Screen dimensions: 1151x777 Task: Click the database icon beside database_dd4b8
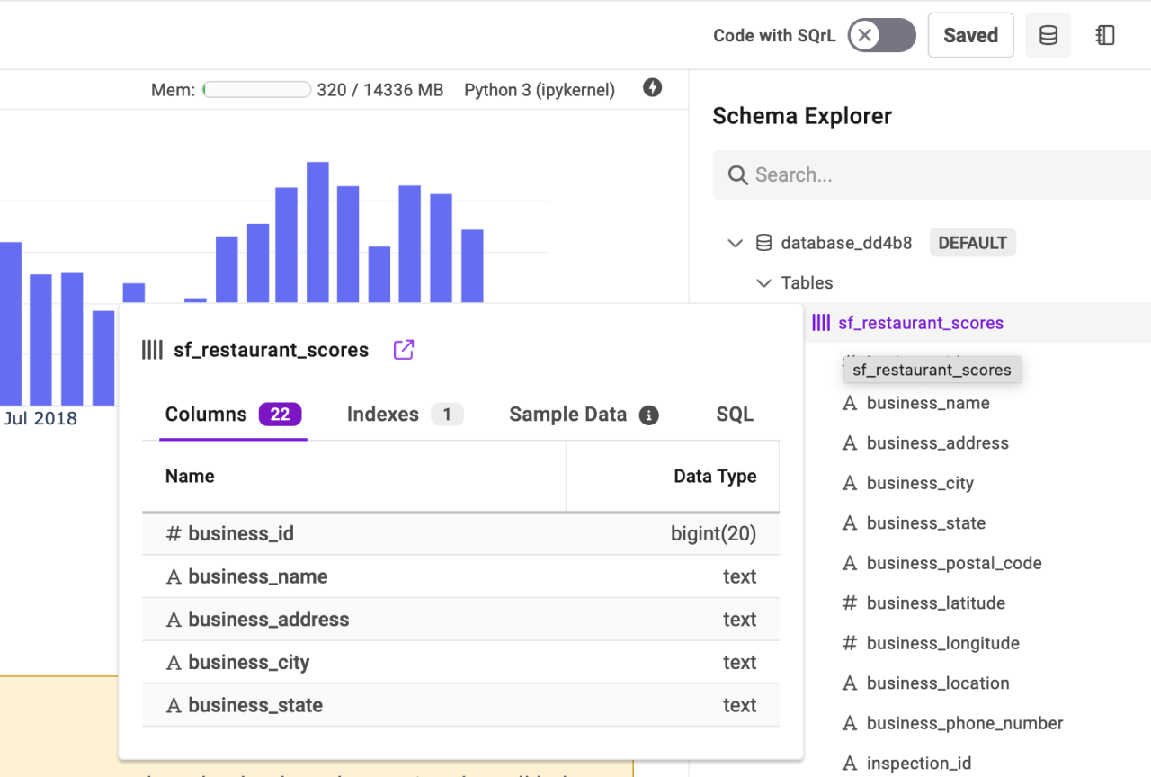pyautogui.click(x=763, y=242)
